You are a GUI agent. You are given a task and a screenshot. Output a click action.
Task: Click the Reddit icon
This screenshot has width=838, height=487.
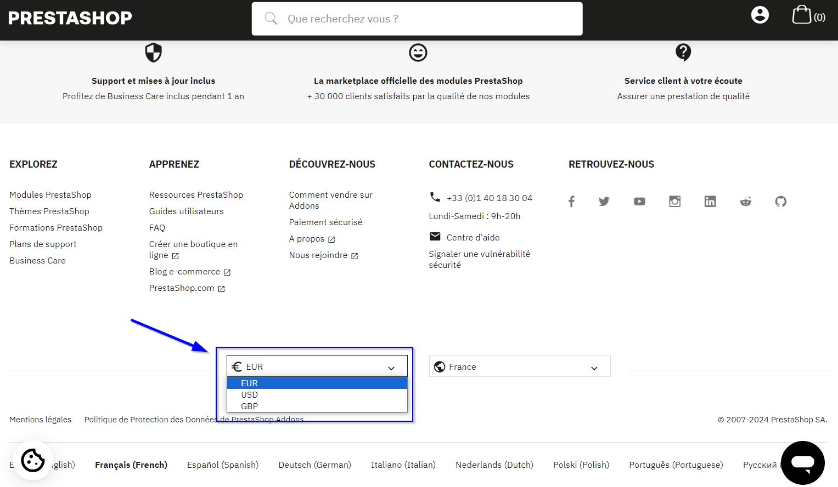[745, 202]
